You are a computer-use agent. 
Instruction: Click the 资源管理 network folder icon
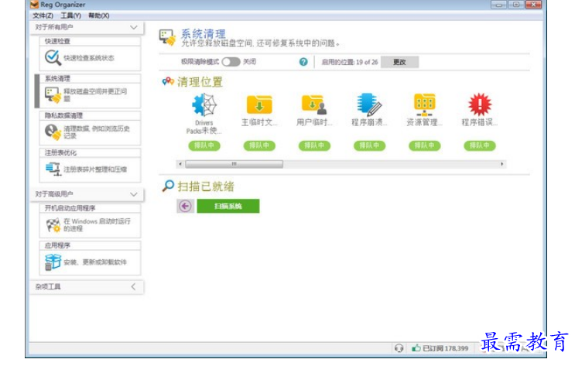(424, 105)
